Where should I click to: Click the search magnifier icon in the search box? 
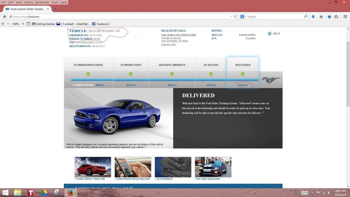point(306,17)
